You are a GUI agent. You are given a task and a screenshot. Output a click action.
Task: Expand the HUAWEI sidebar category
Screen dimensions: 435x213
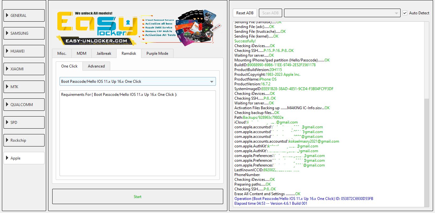(x=24, y=51)
